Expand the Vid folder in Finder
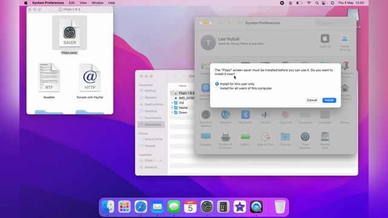Screen dimensions: 388x218 172,103
